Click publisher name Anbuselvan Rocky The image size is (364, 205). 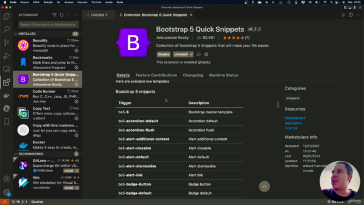[x=172, y=38]
